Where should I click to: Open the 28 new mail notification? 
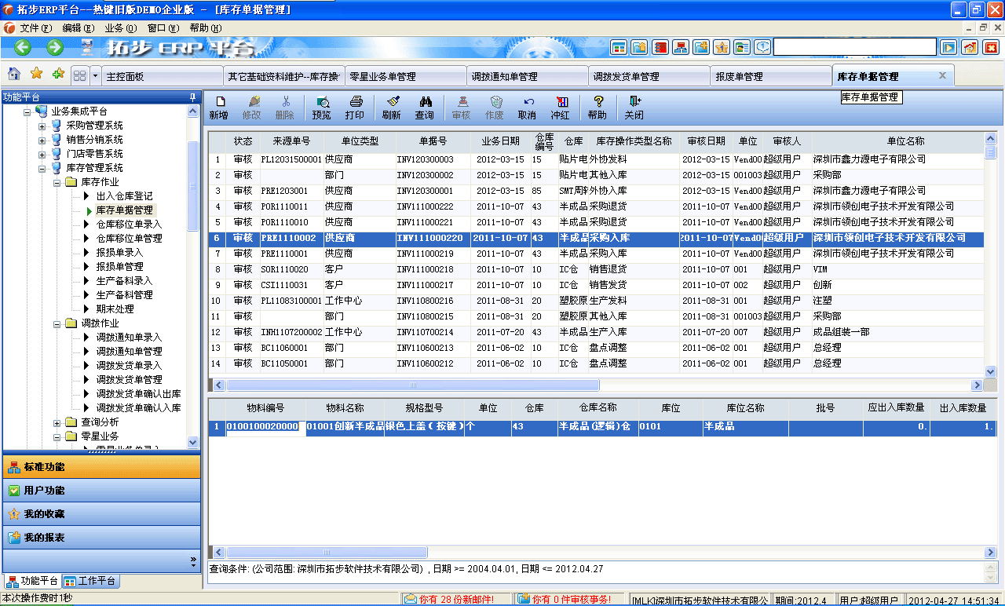pos(450,598)
